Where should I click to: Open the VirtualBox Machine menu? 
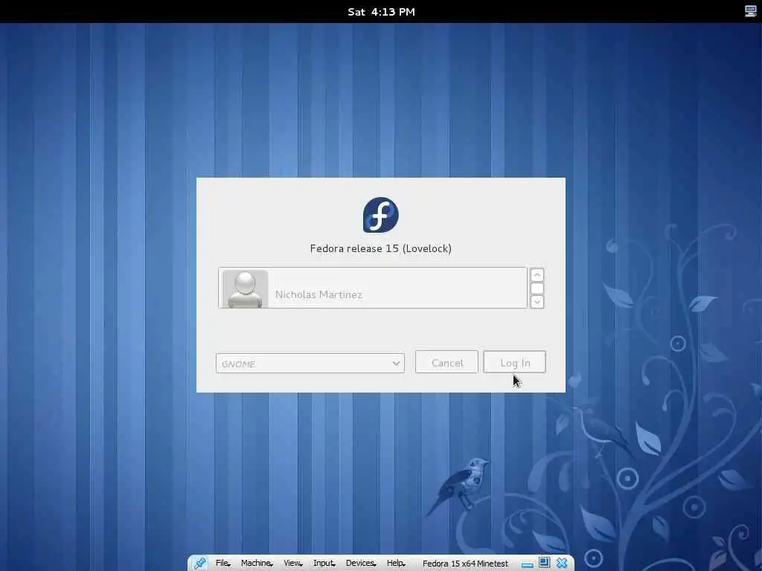point(257,563)
